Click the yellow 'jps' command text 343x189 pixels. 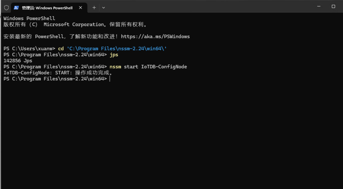114,55
